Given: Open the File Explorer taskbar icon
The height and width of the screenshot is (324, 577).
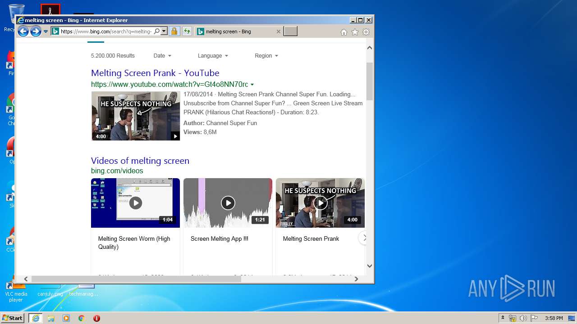Looking at the screenshot, I should click(51, 318).
